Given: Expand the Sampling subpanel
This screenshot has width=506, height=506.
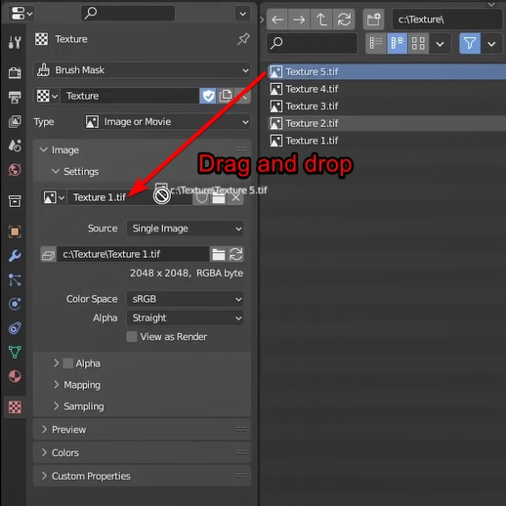Looking at the screenshot, I should tap(56, 406).
